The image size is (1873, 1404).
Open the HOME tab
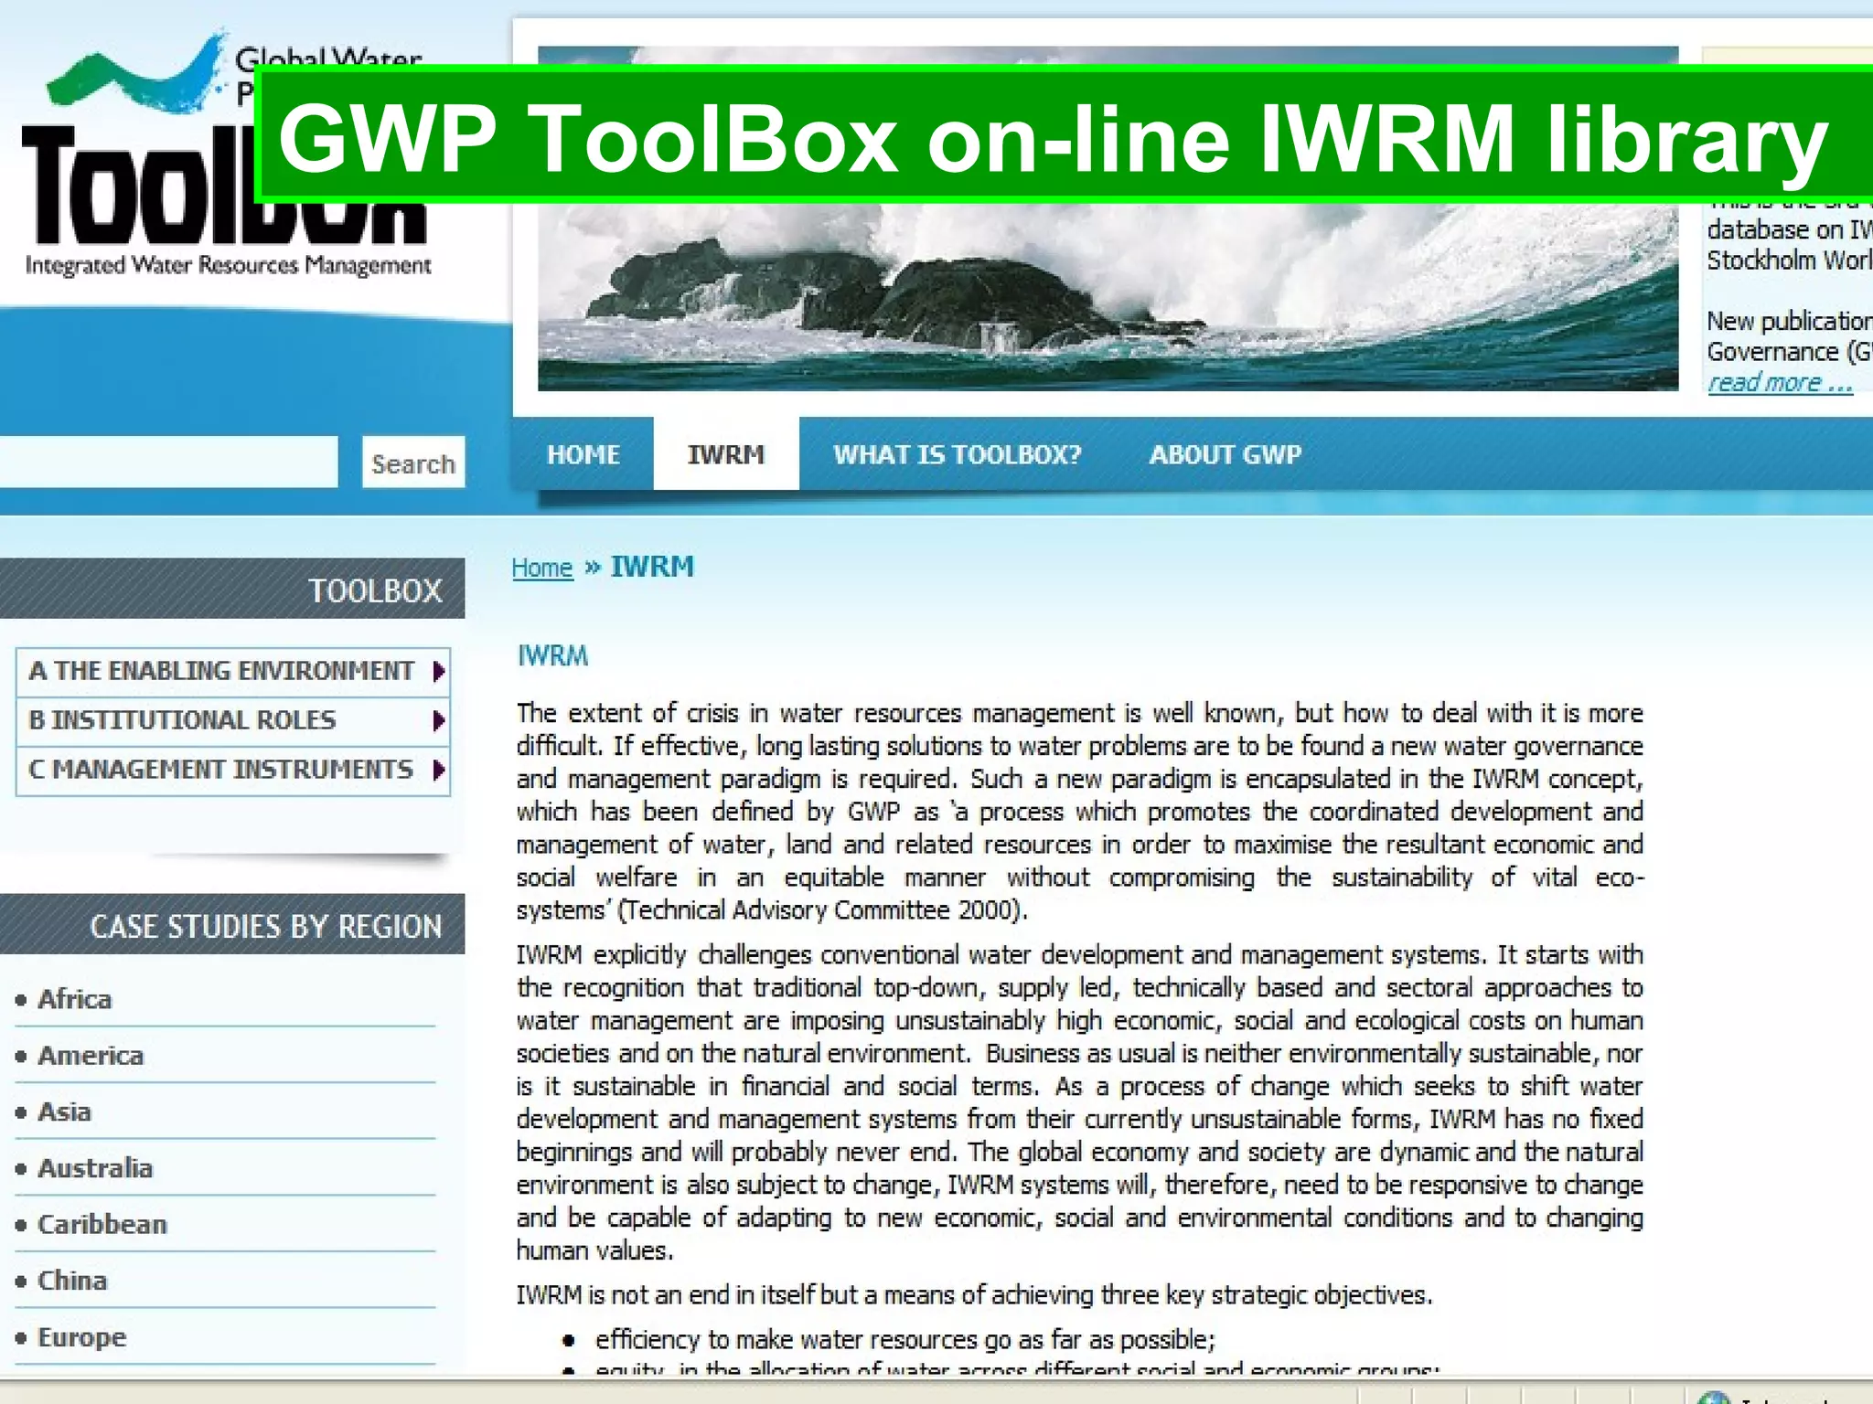pos(583,454)
